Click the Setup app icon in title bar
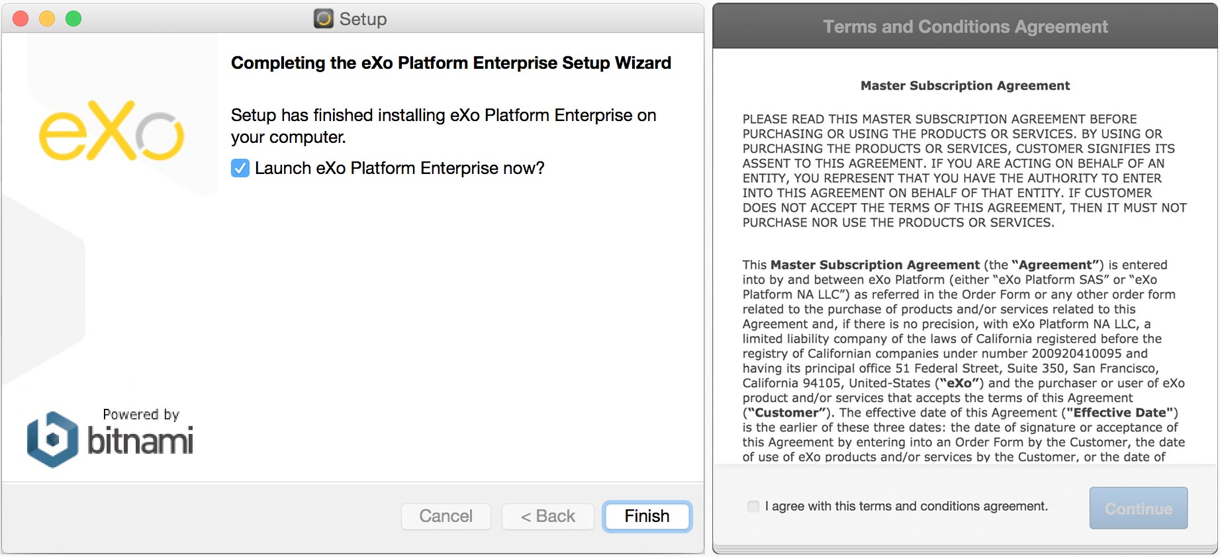Viewport: 1220px width, 557px height. [x=323, y=19]
